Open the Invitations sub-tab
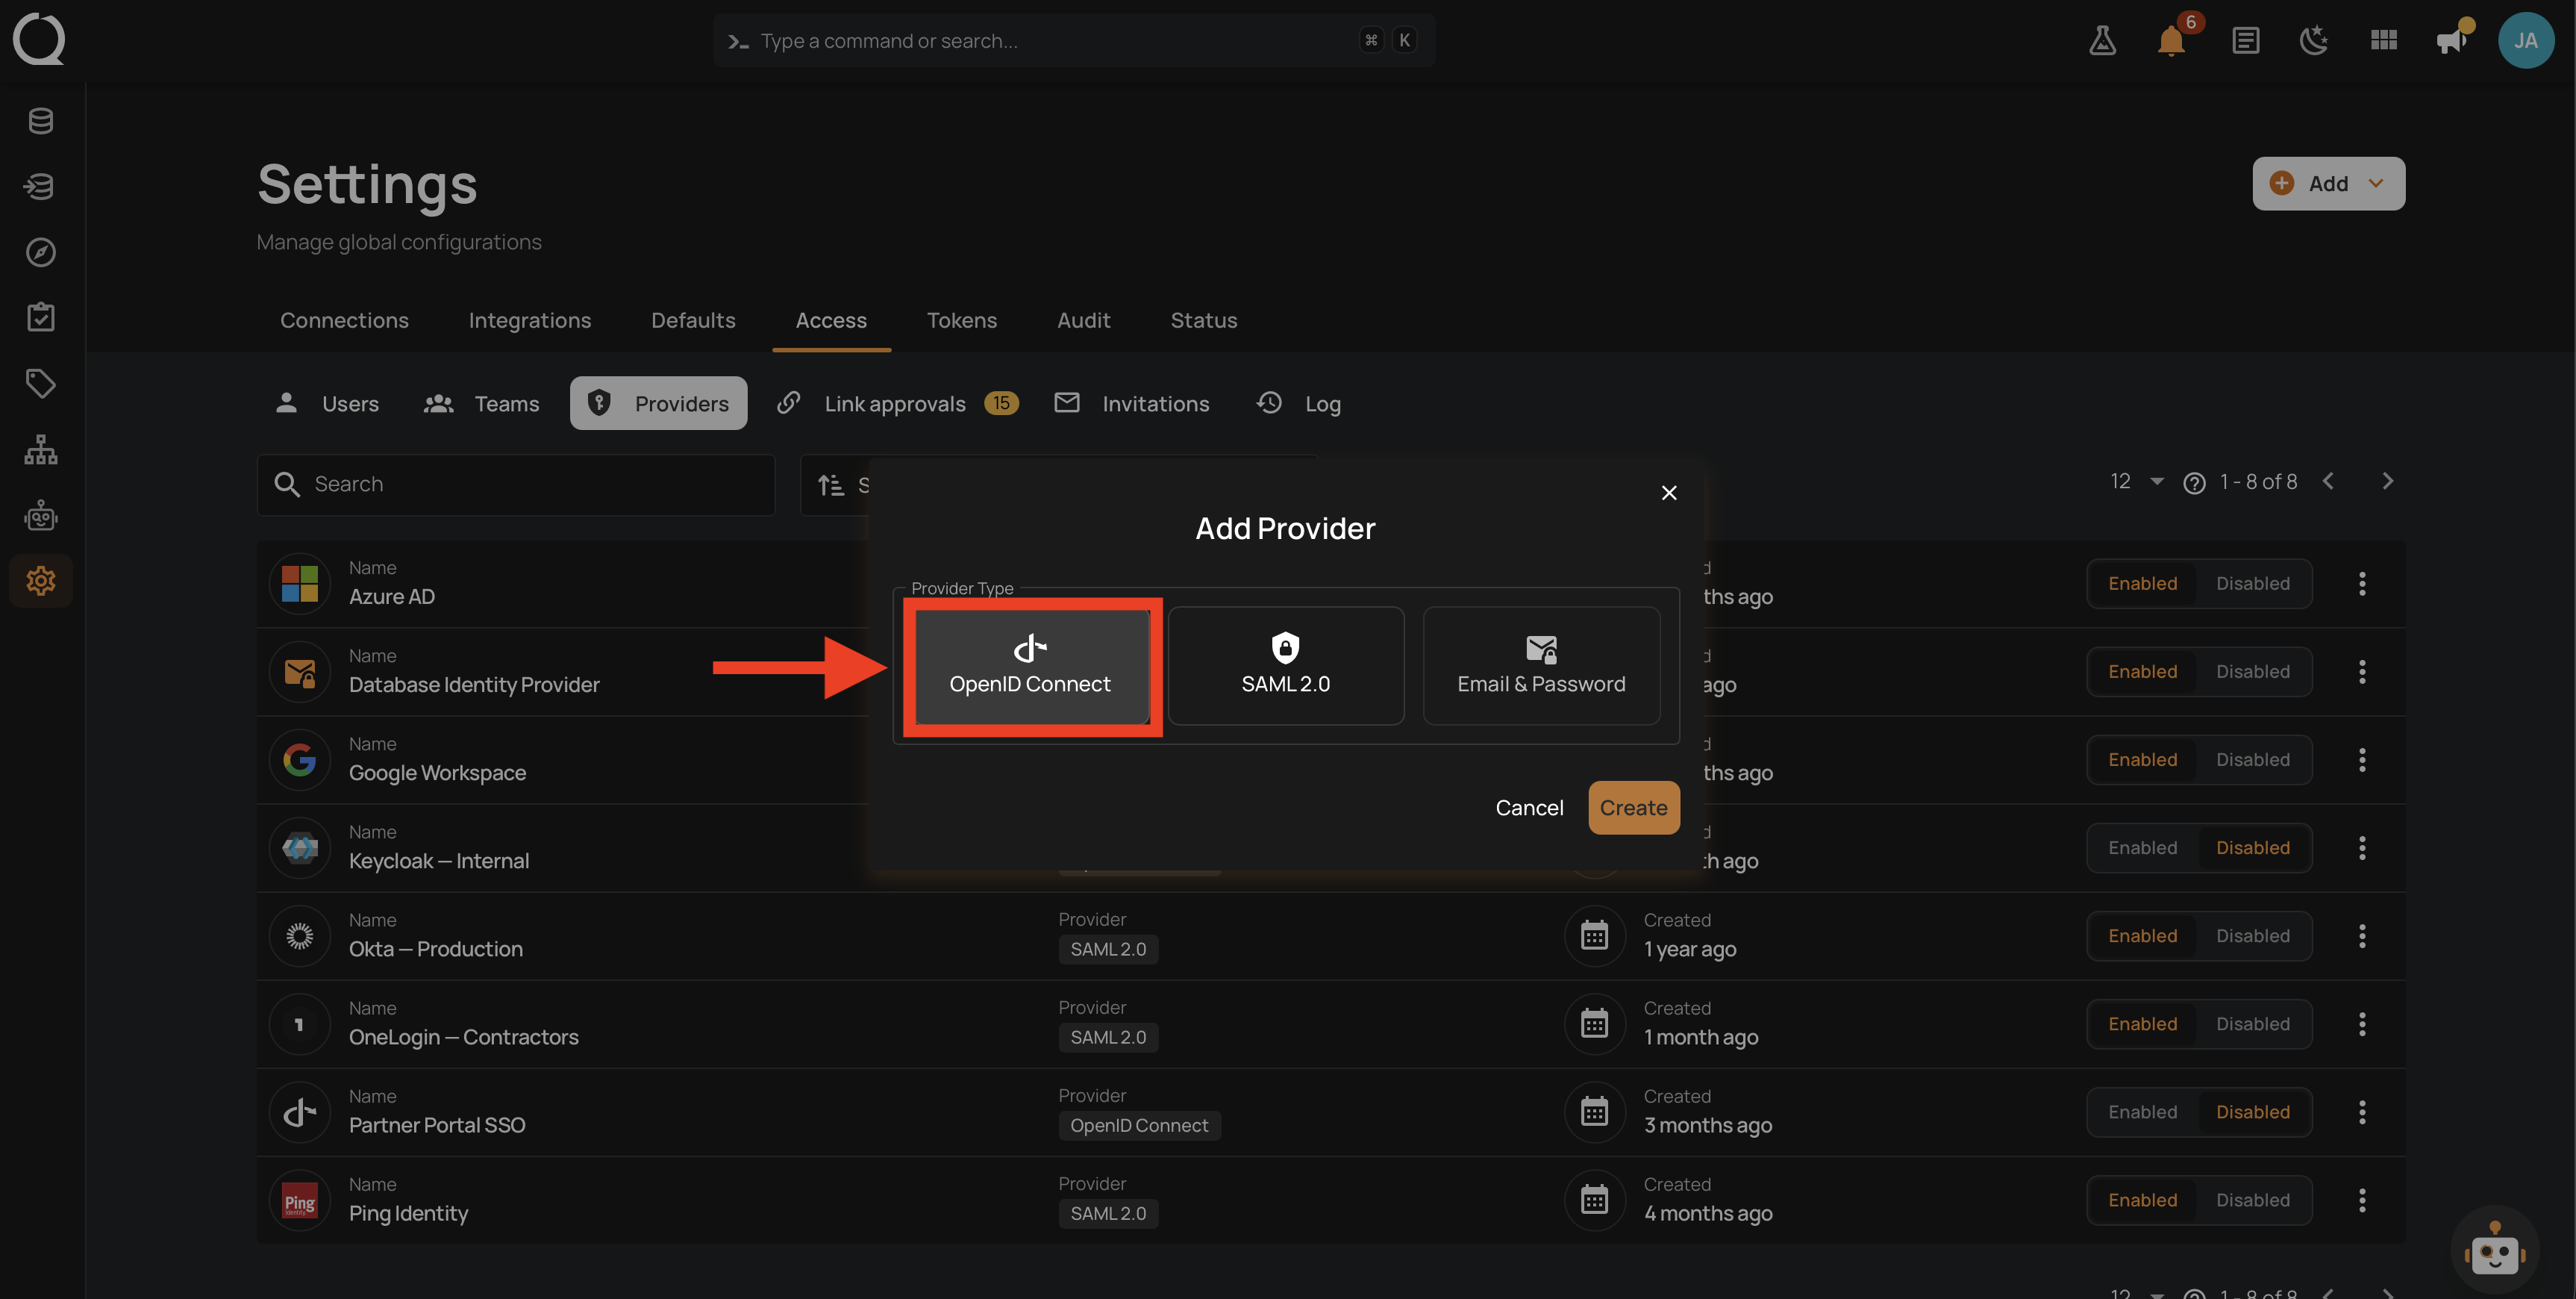This screenshot has width=2576, height=1299. pos(1132,403)
